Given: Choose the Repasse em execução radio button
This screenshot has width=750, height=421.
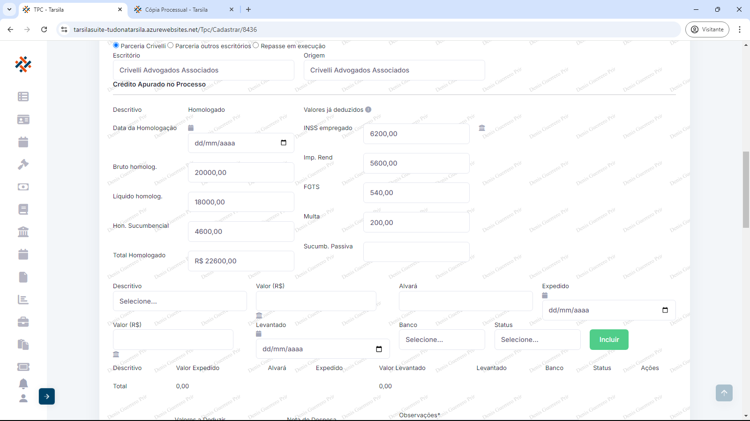Looking at the screenshot, I should [256, 45].
